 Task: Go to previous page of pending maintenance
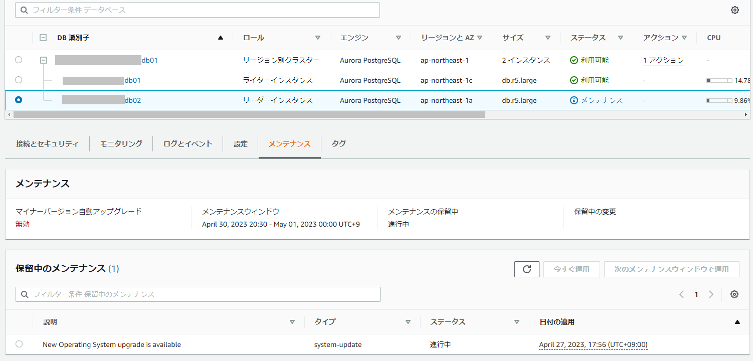pos(681,294)
